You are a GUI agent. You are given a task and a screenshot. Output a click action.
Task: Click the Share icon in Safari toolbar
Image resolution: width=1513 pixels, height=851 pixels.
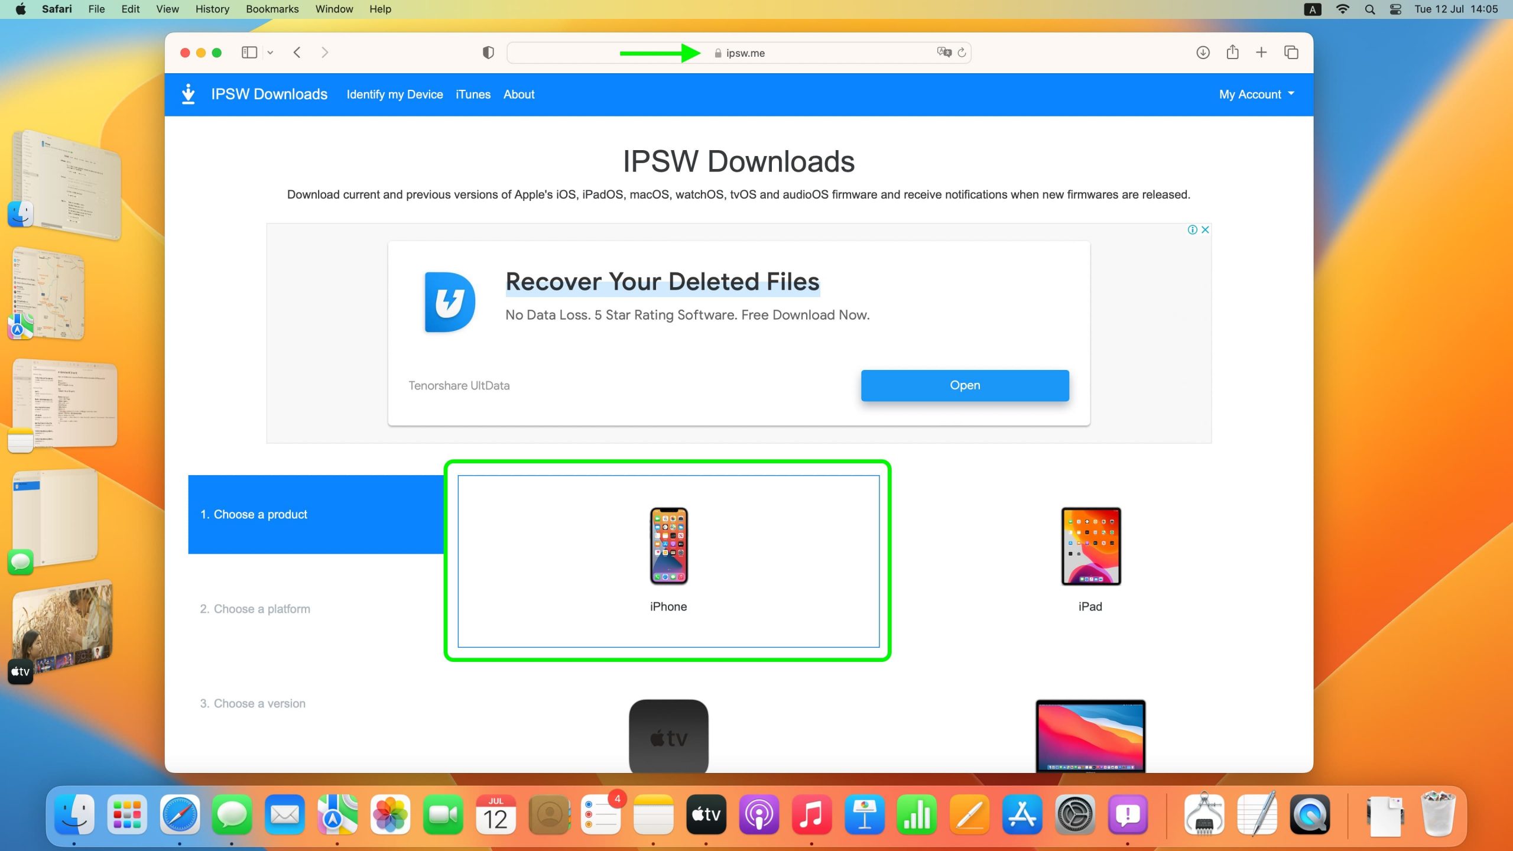click(1232, 53)
